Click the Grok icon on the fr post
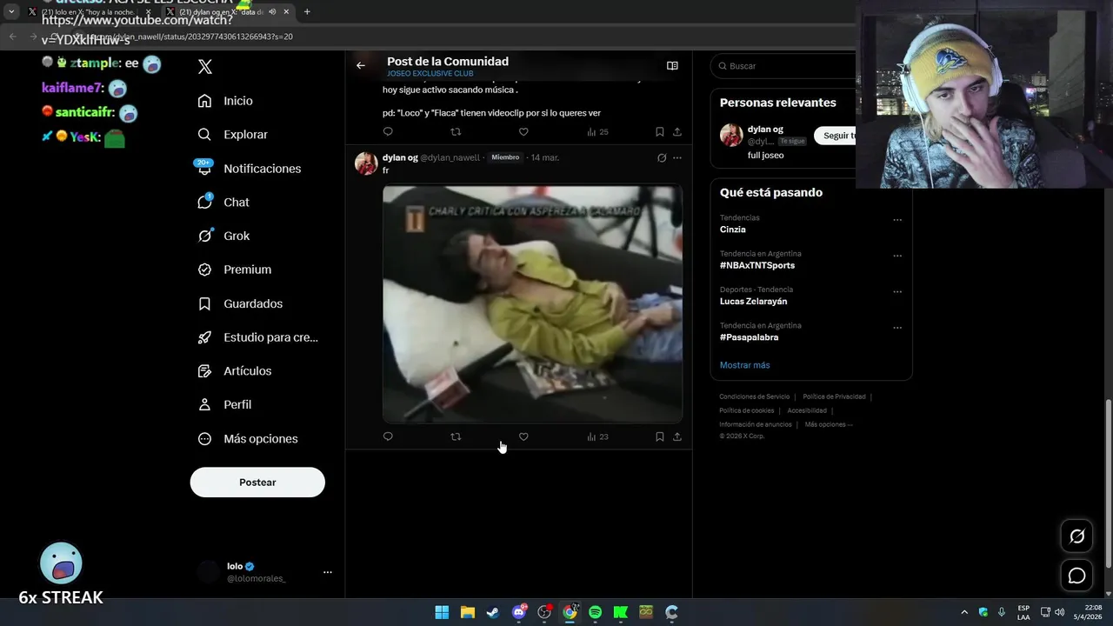The width and height of the screenshot is (1113, 626). 662,157
